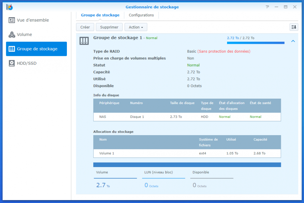Click the Volume cubes icon in sidebar
304x203 pixels.
(x=12, y=35)
